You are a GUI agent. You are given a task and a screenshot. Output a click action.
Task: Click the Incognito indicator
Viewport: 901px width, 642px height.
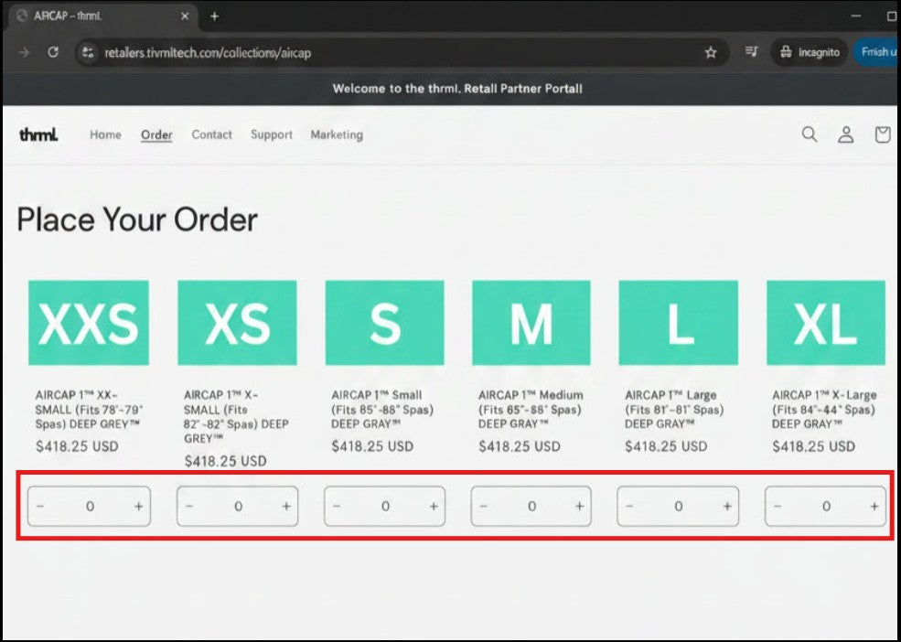(x=810, y=52)
